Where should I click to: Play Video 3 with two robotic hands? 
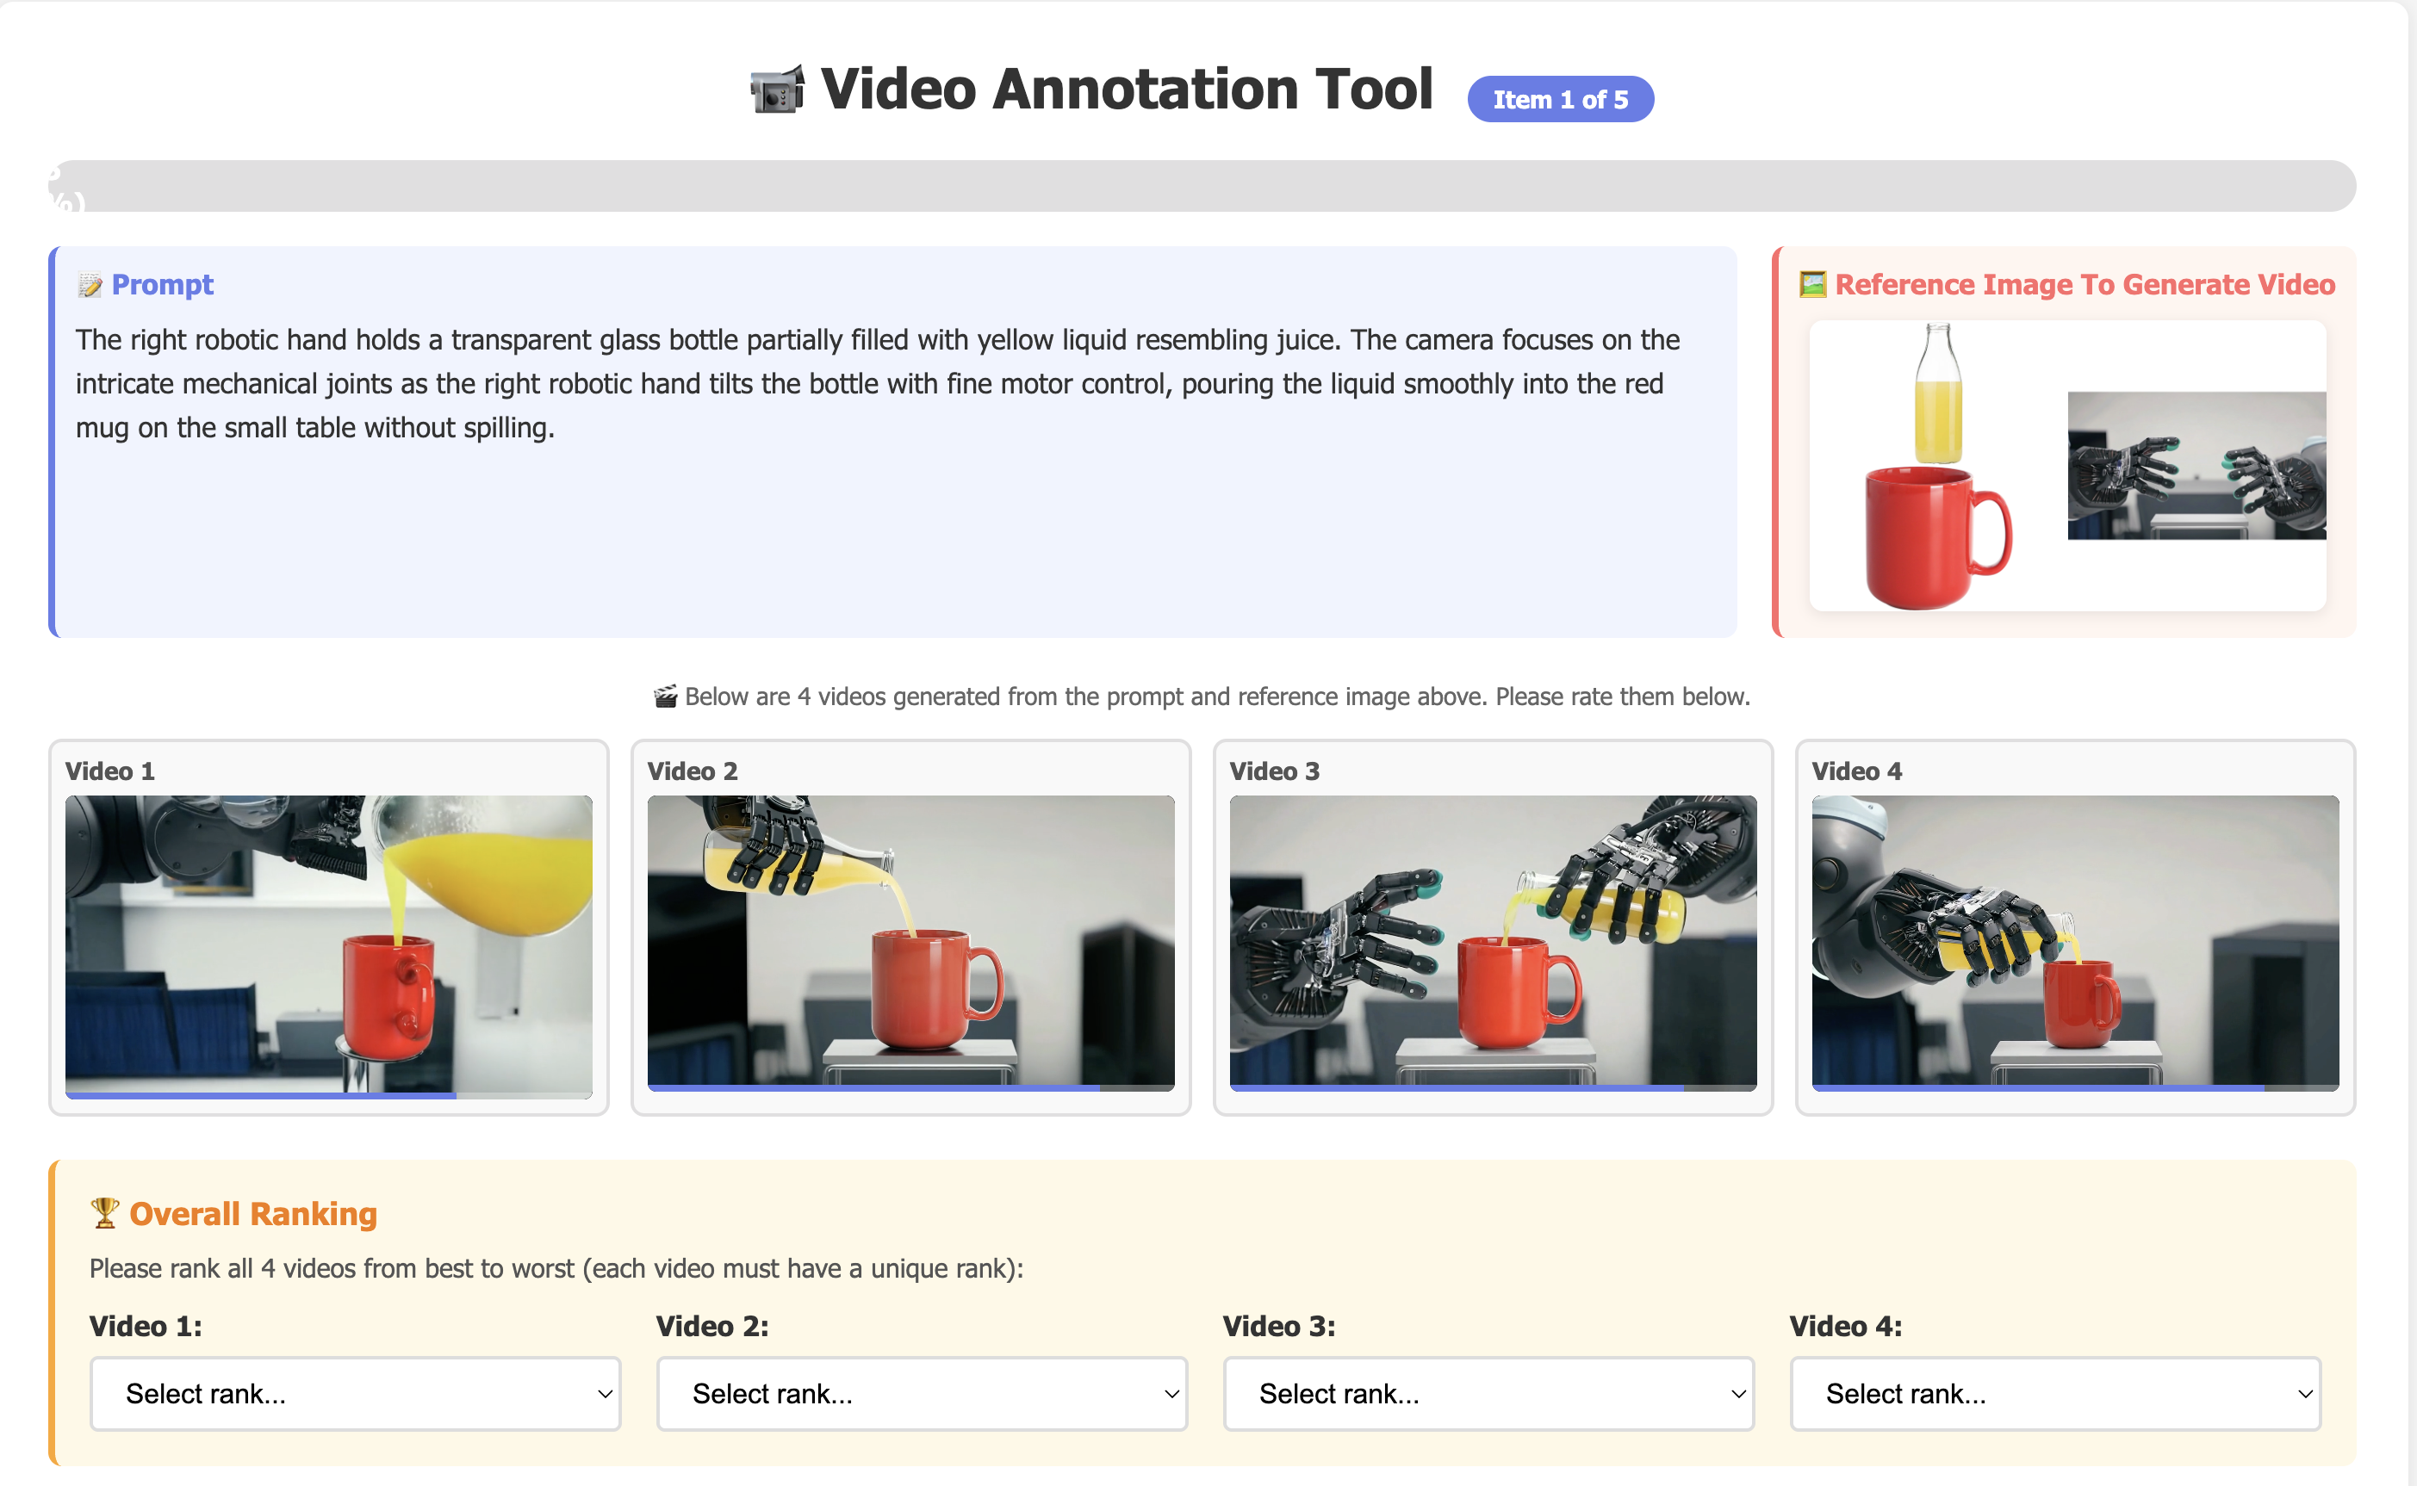click(1493, 939)
